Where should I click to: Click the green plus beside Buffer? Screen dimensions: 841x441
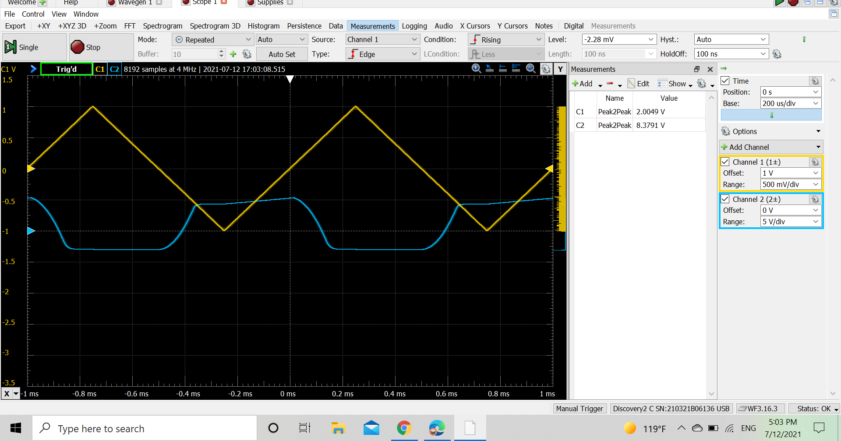[x=233, y=54]
